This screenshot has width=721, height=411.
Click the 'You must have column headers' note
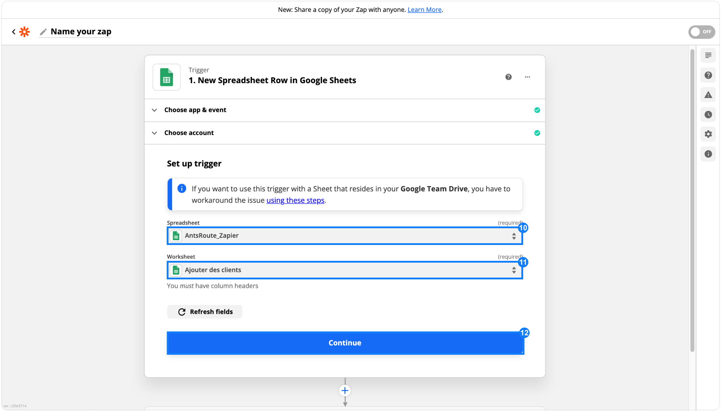[212, 286]
